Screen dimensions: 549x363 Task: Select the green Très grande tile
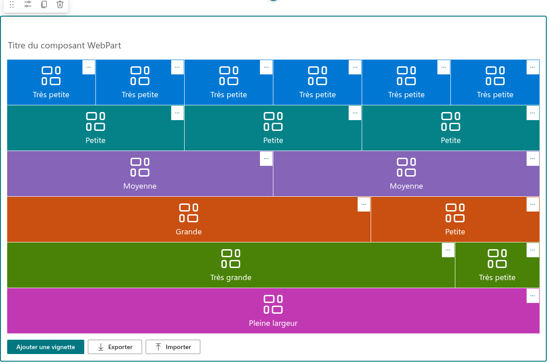tap(231, 265)
